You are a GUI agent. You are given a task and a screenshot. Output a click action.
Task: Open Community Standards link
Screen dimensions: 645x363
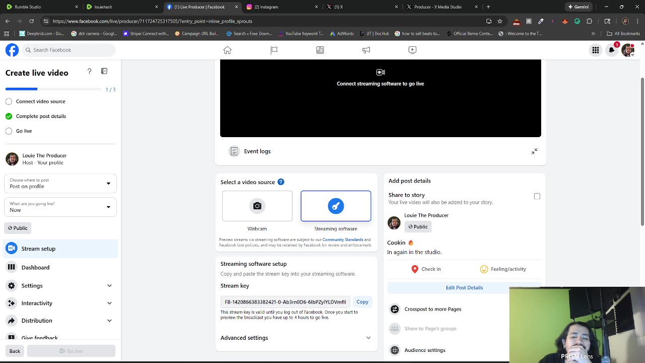[x=343, y=240]
